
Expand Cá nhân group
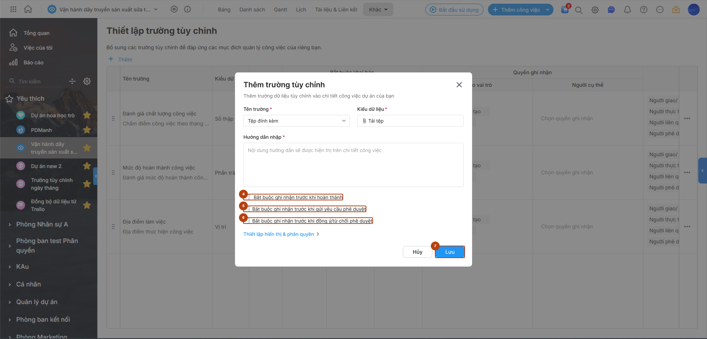(x=10, y=285)
